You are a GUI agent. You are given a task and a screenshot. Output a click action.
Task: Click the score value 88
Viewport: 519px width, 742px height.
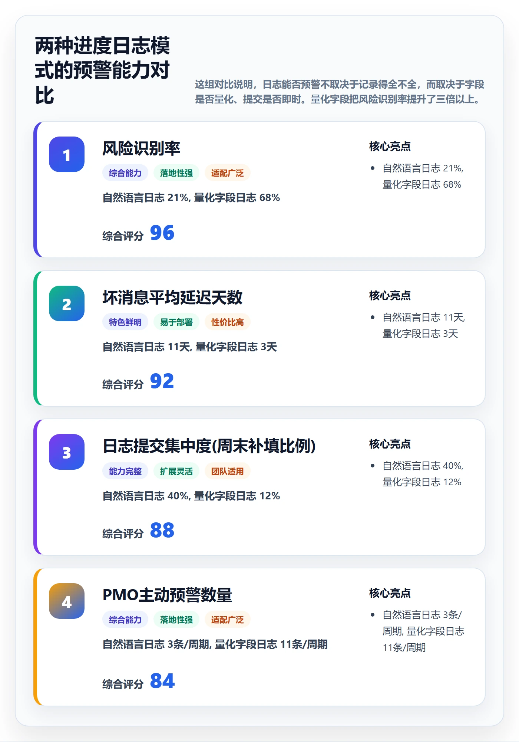click(162, 531)
